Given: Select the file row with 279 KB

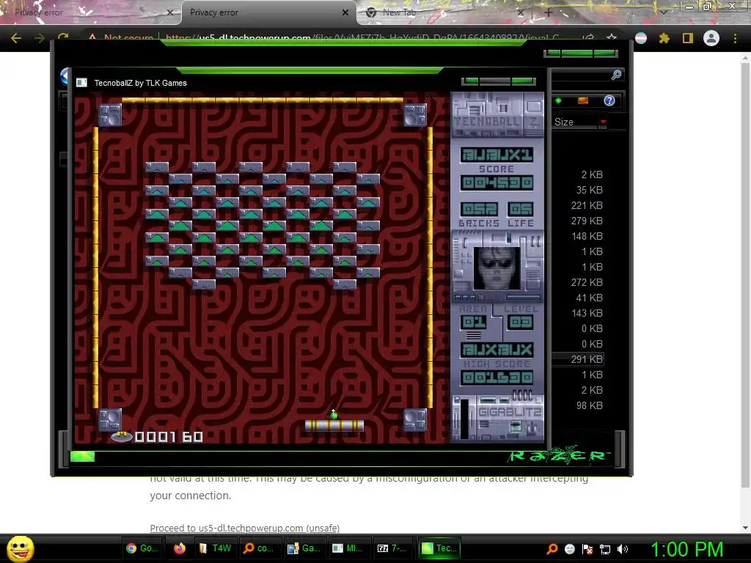Looking at the screenshot, I should tap(586, 221).
